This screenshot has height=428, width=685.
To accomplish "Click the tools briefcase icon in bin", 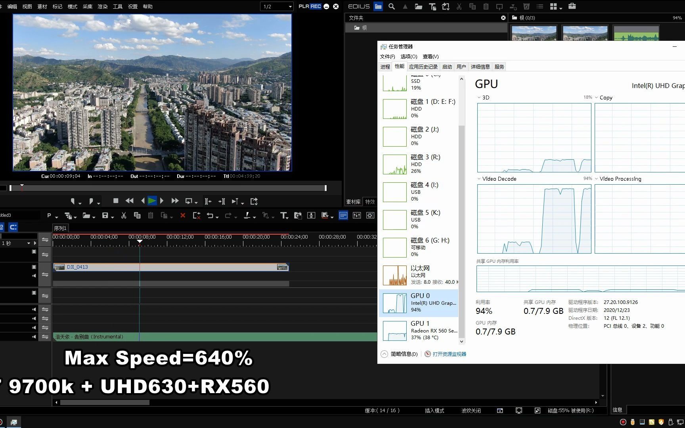I will 572,6.
